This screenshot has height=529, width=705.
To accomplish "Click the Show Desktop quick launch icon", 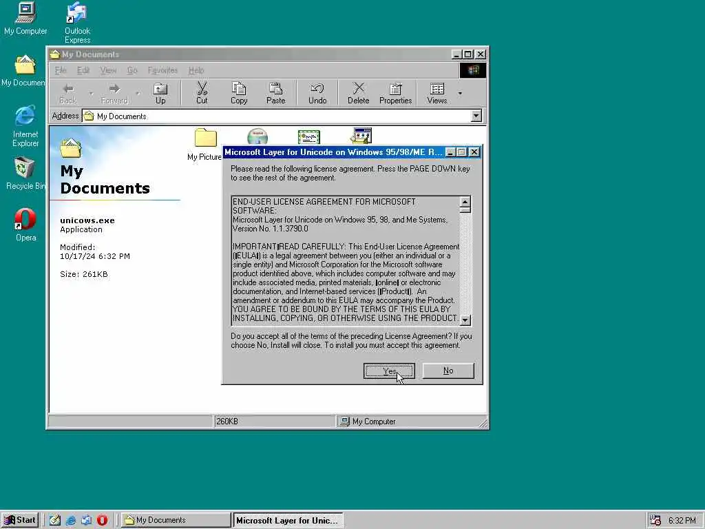I will pyautogui.click(x=55, y=520).
